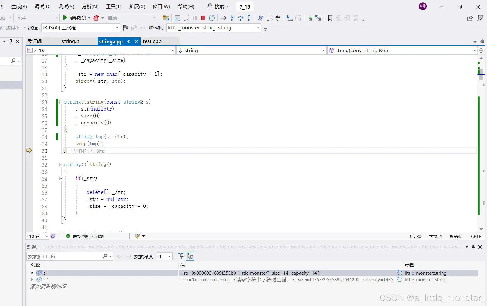Click Show Next Statement arrow
This screenshot has width=487, height=306.
(x=223, y=18)
